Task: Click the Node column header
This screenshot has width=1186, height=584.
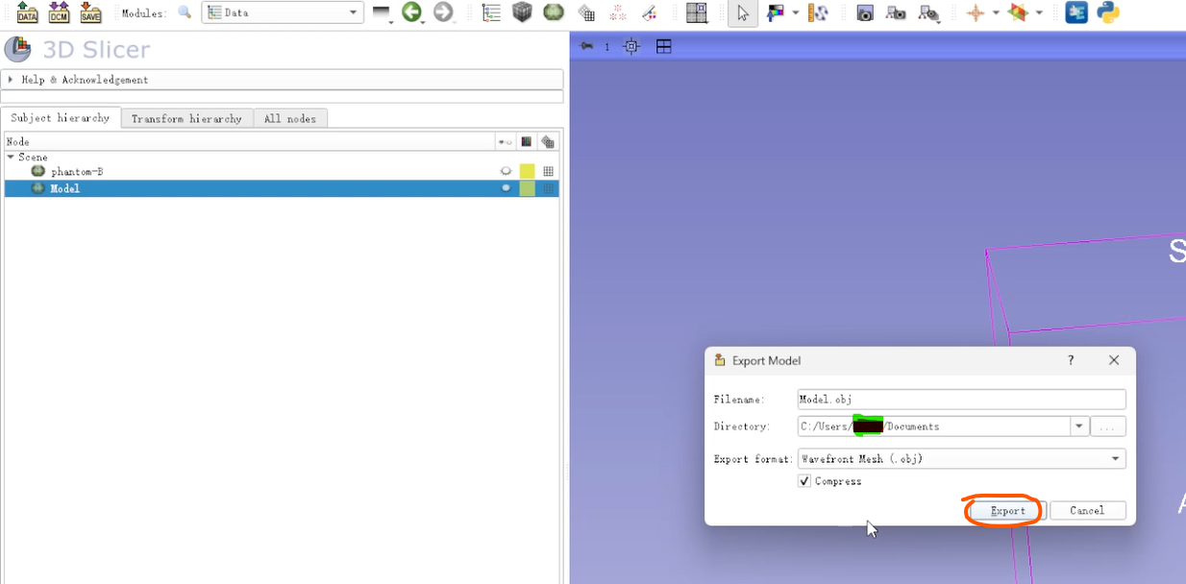Action: click(x=248, y=142)
